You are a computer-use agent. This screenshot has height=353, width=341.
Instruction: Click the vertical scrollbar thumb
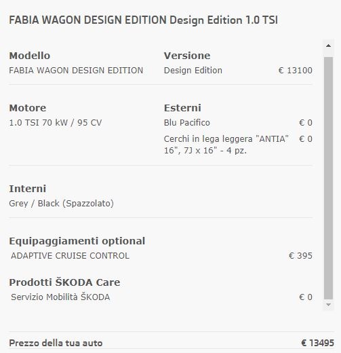pos(328,178)
